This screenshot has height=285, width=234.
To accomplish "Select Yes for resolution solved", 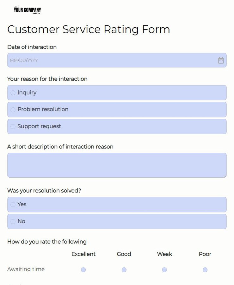I will pyautogui.click(x=13, y=205).
